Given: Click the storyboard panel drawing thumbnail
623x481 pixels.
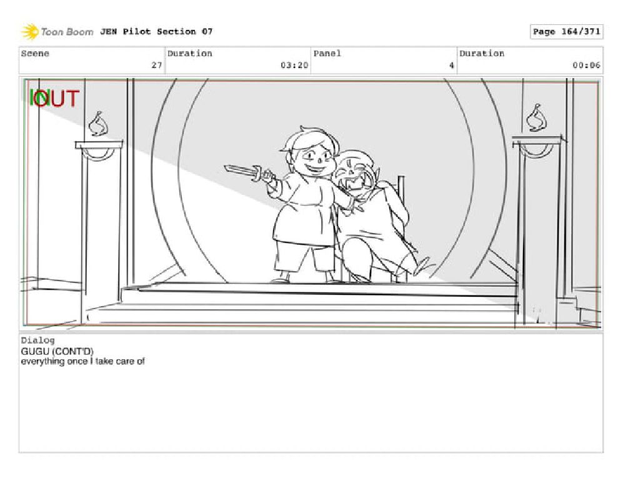Looking at the screenshot, I should click(x=311, y=204).
